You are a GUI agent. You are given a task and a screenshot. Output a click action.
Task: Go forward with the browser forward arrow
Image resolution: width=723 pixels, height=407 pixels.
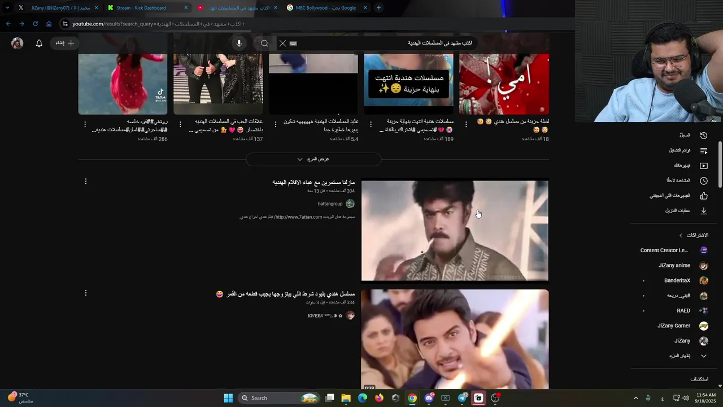click(x=21, y=24)
